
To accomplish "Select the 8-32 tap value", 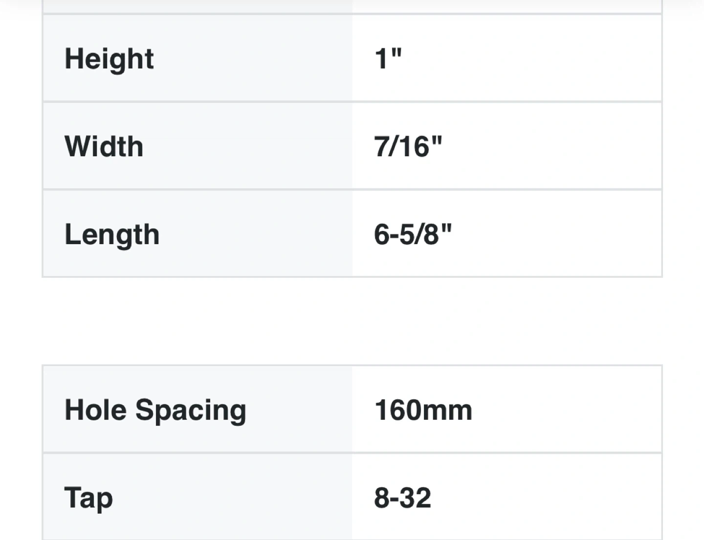I will (x=402, y=498).
